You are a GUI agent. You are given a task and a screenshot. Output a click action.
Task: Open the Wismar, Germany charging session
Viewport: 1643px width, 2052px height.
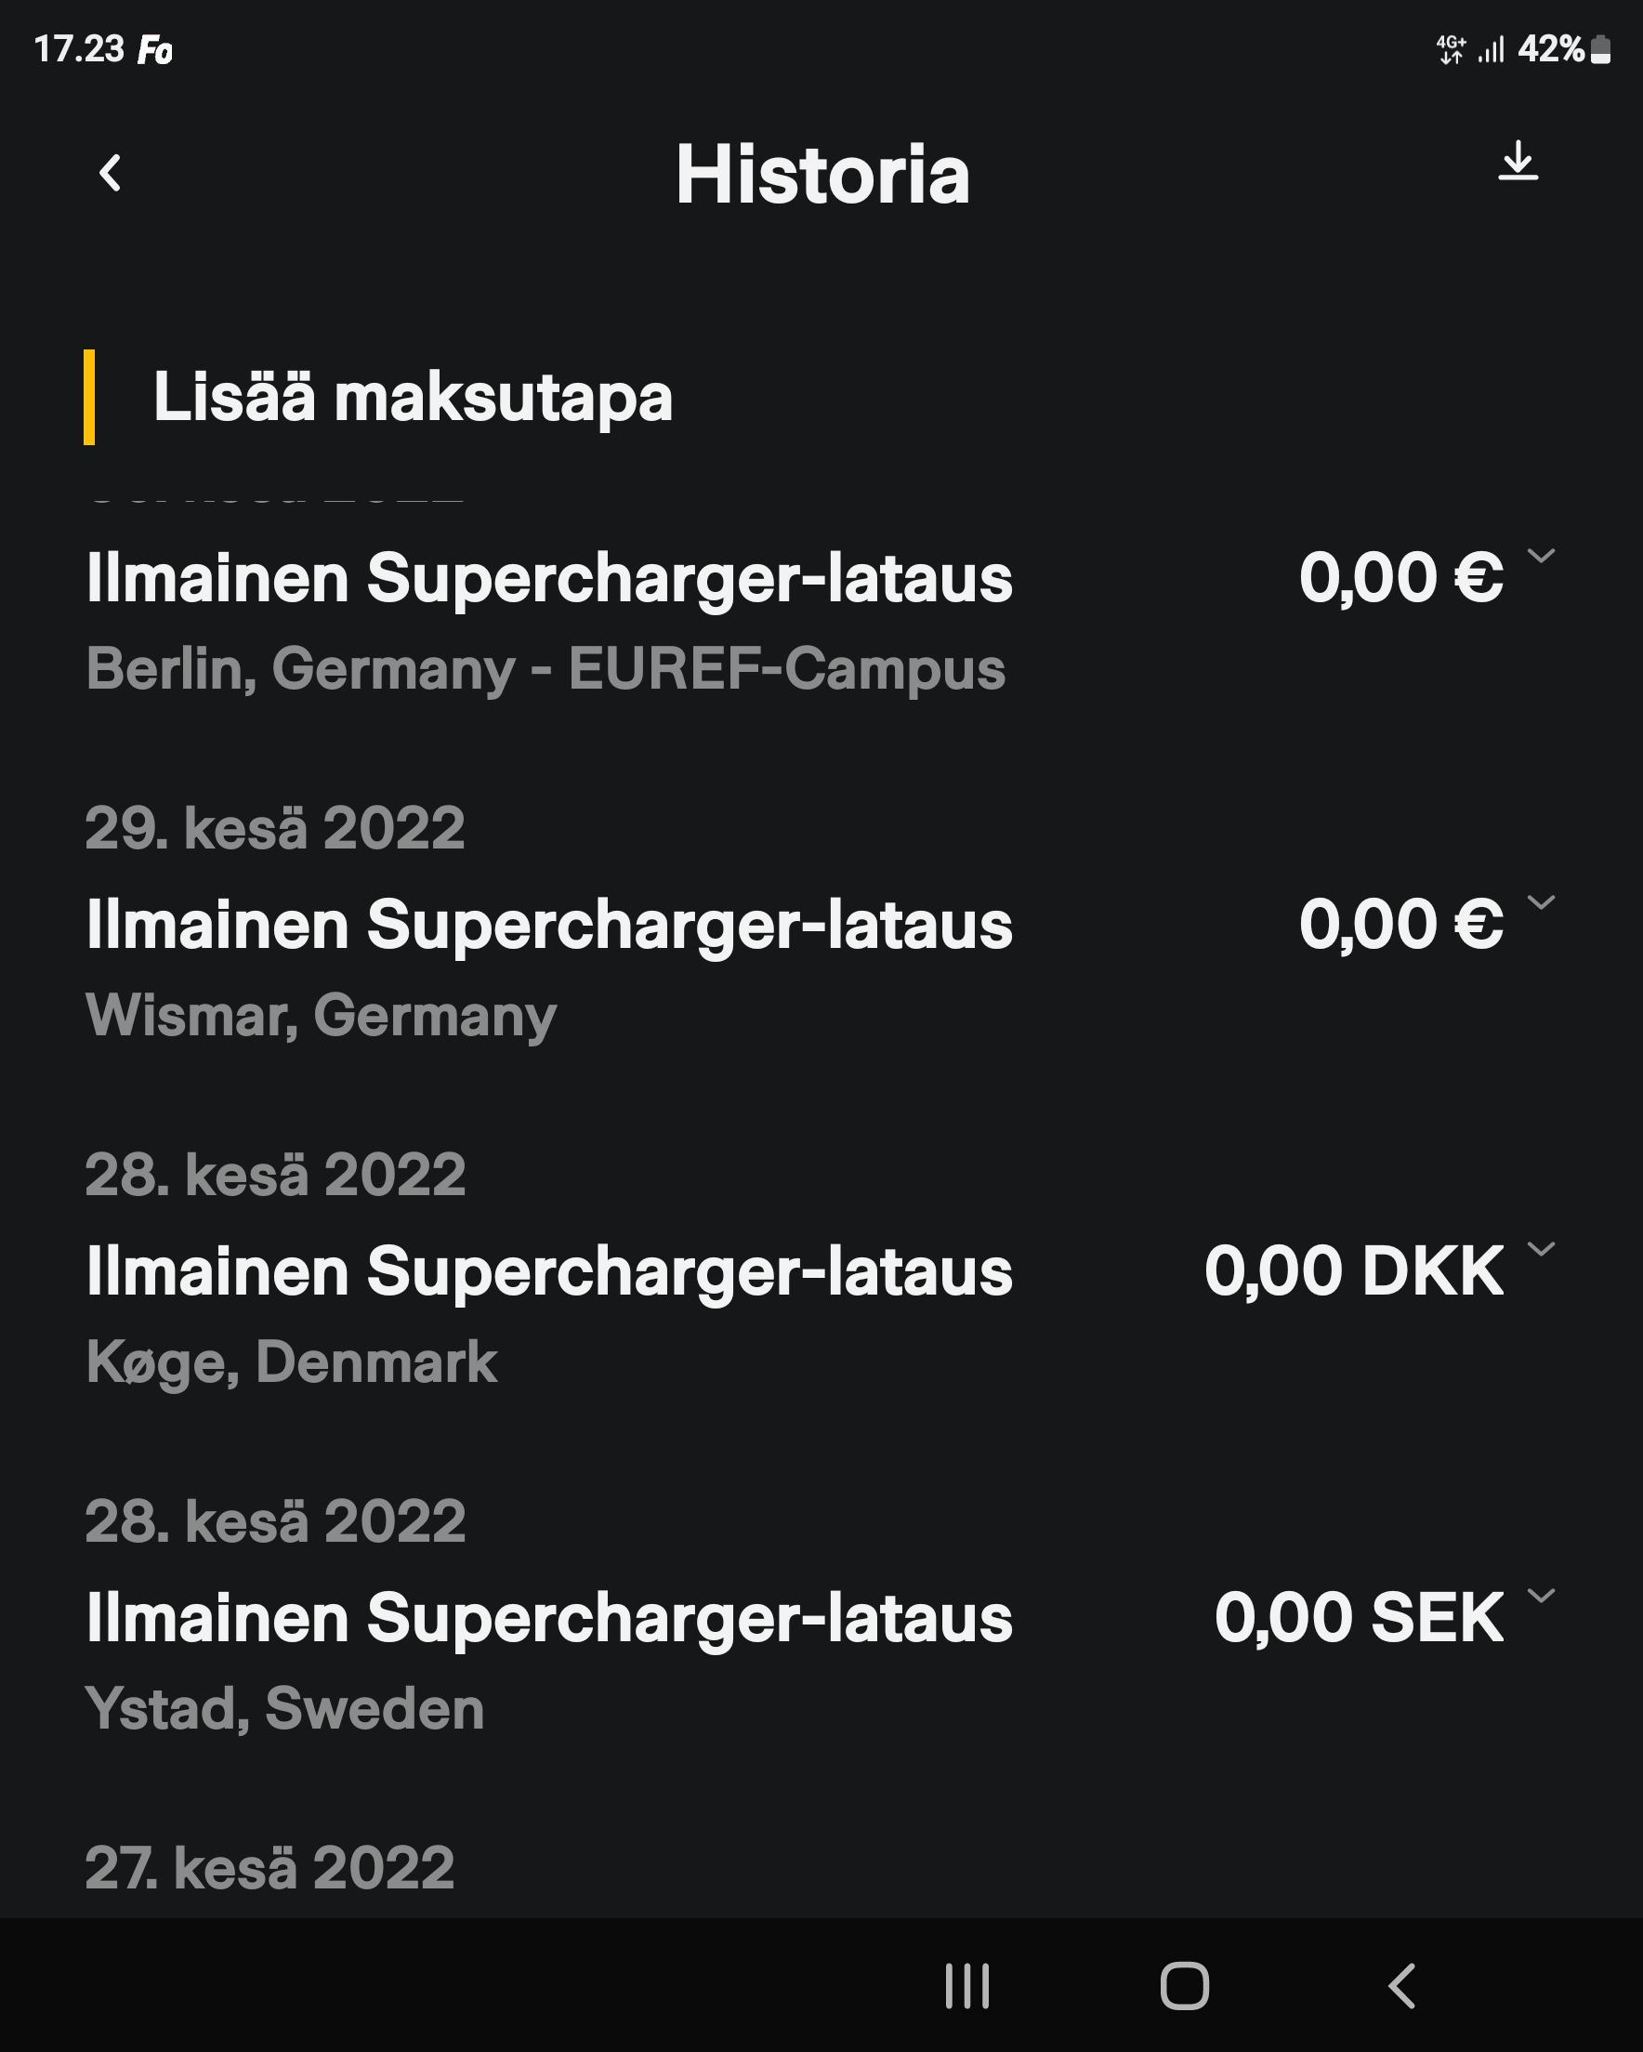click(x=548, y=925)
